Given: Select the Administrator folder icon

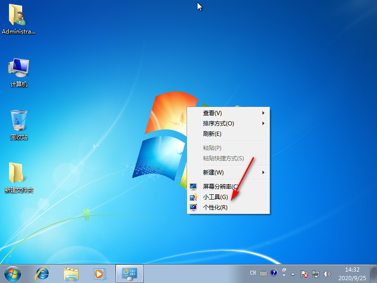Looking at the screenshot, I should click(19, 16).
